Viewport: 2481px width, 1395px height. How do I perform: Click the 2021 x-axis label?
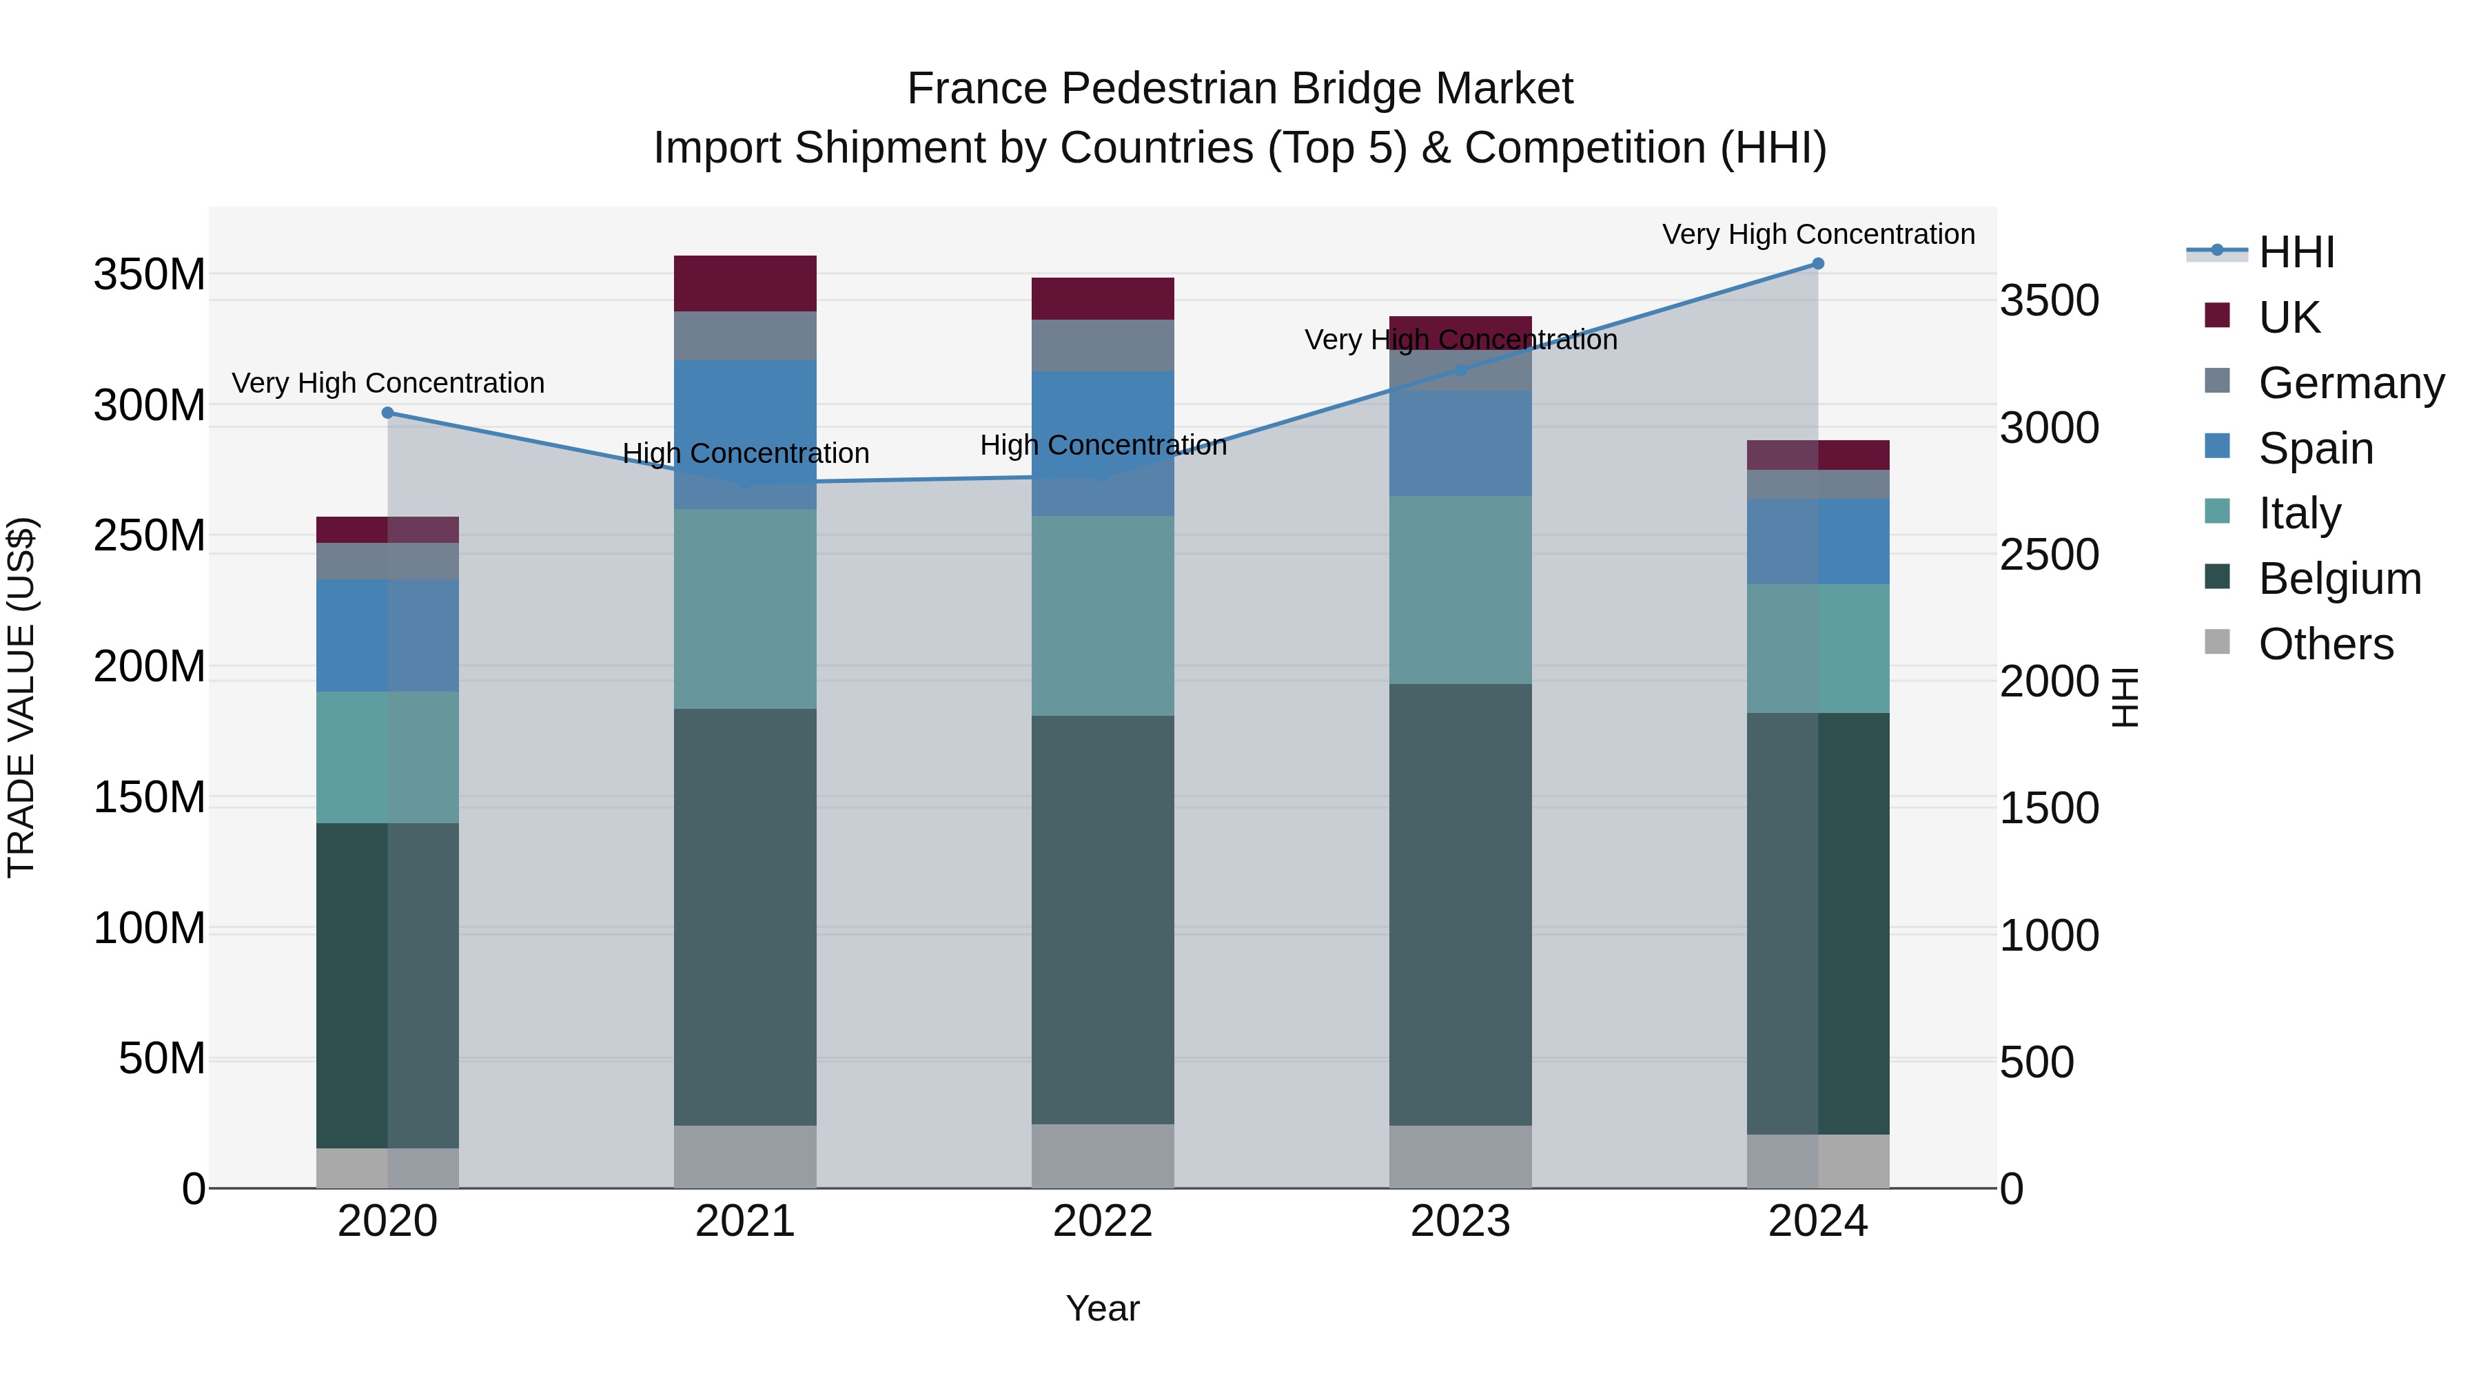pos(746,1221)
